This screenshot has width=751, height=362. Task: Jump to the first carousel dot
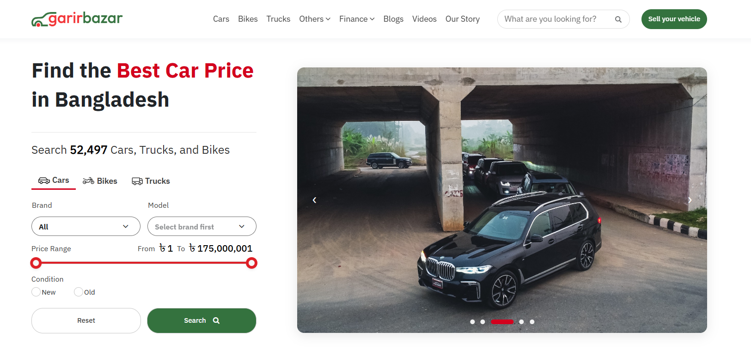tap(472, 322)
